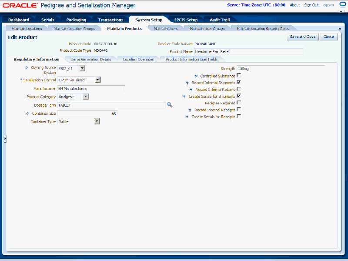
Task: Click Save and Close button
Action: (303, 37)
